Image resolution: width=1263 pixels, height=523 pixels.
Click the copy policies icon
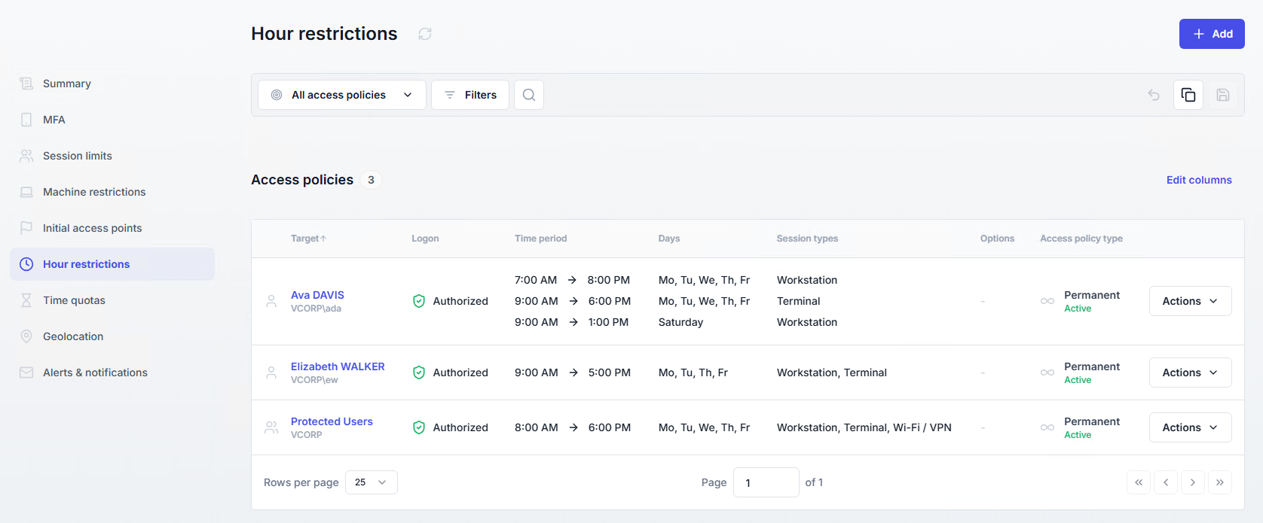coord(1188,95)
